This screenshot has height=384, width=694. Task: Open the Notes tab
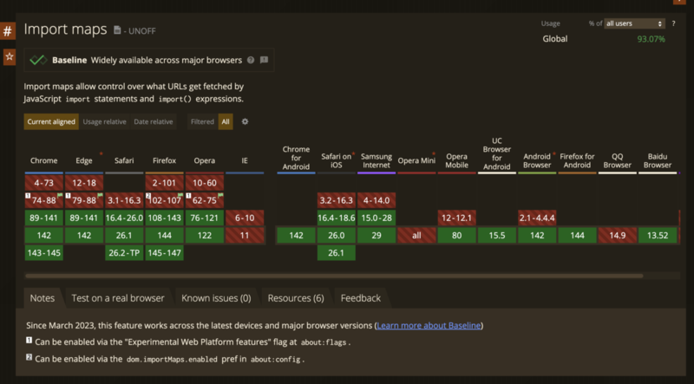[42, 298]
